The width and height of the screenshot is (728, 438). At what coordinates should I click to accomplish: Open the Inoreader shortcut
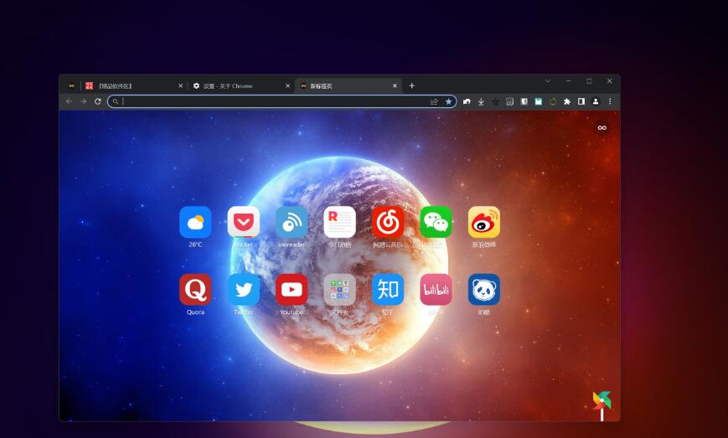[292, 222]
